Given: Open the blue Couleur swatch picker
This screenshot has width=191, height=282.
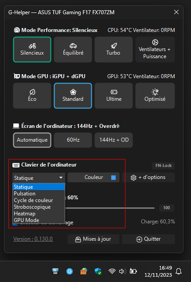Looking at the screenshot, I should click(x=113, y=178).
